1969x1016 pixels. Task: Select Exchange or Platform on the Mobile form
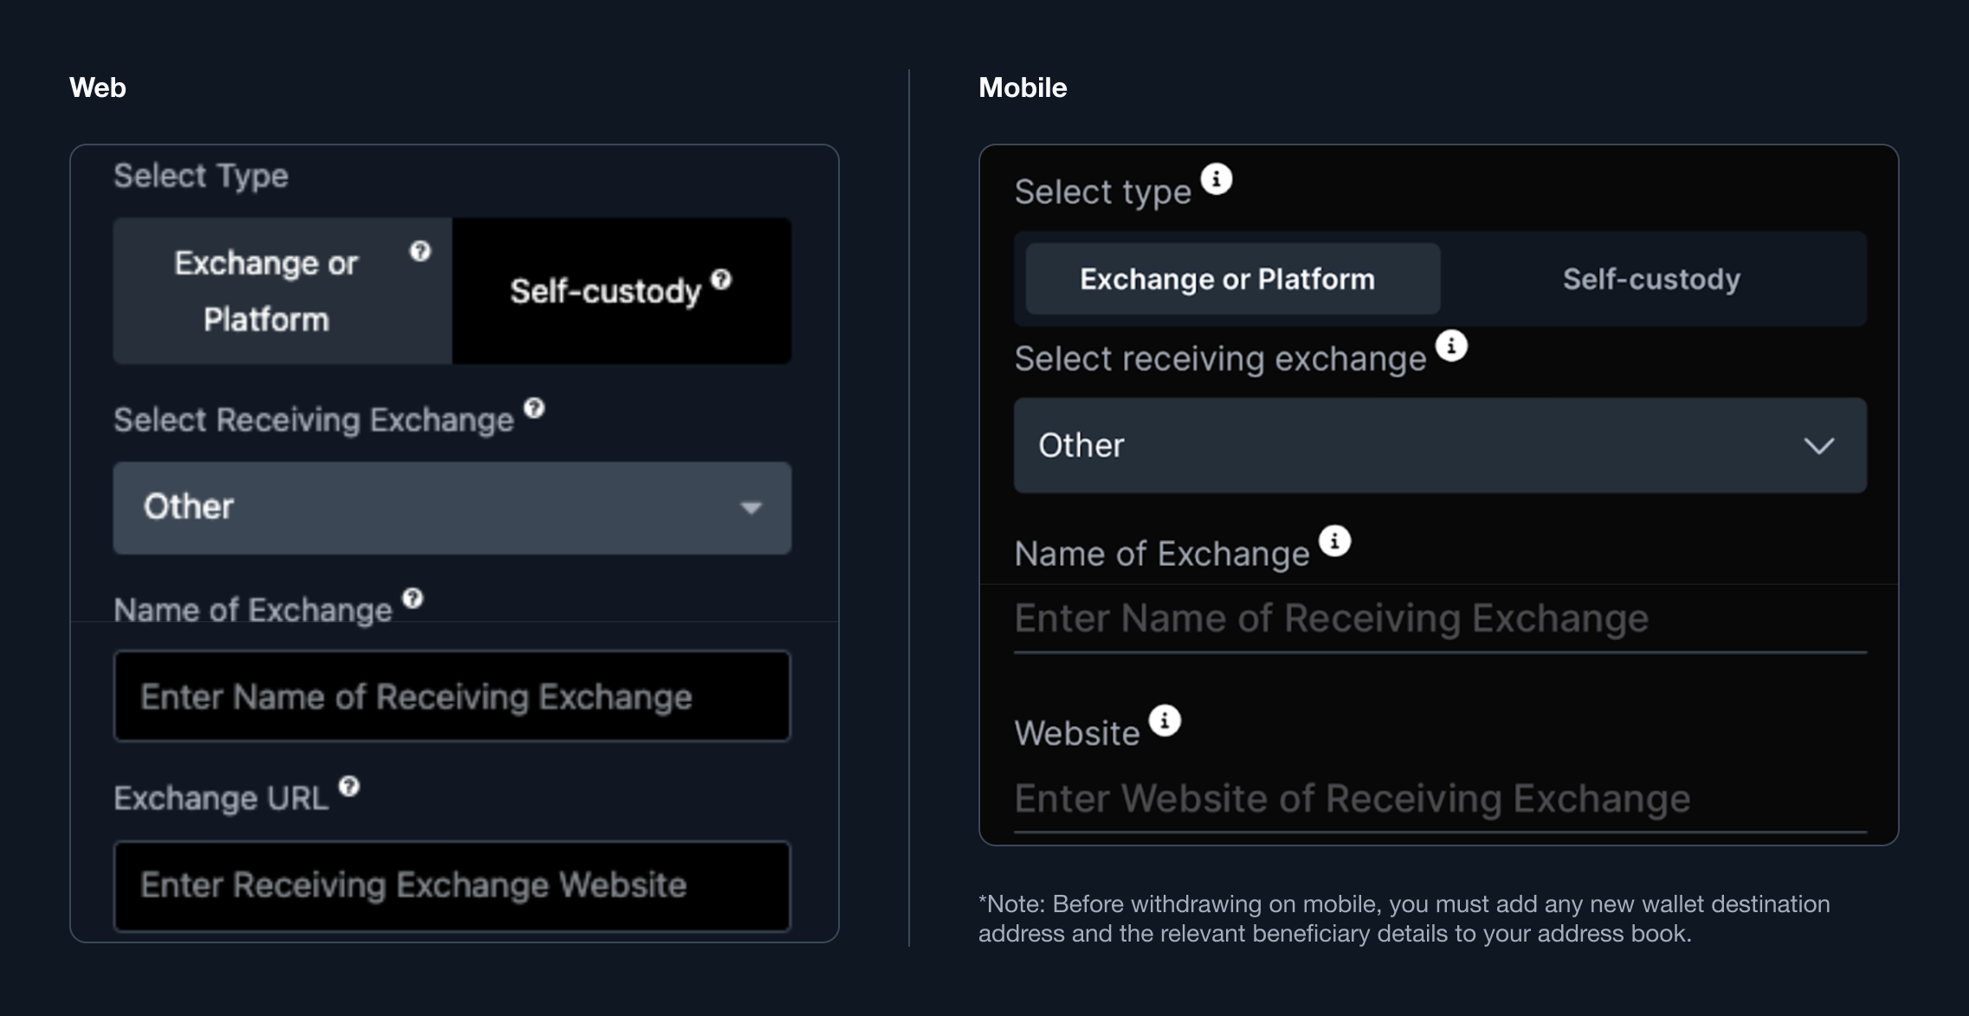pos(1227,279)
